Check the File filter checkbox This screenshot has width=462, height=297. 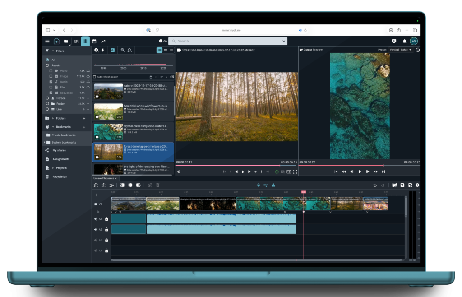click(x=51, y=87)
